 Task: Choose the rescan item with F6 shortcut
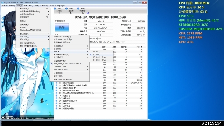point(33,17)
